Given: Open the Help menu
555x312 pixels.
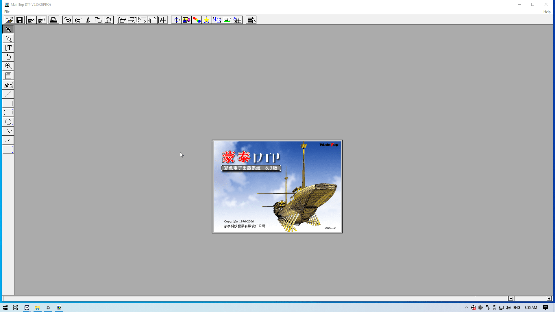Looking at the screenshot, I should click(547, 12).
